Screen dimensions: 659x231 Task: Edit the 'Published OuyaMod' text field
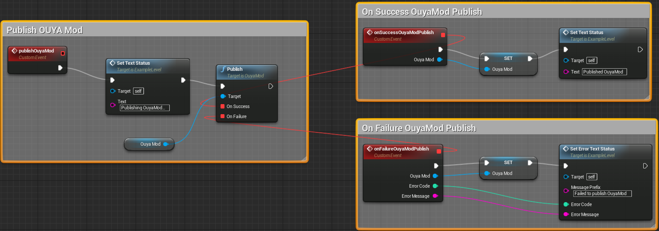(604, 72)
